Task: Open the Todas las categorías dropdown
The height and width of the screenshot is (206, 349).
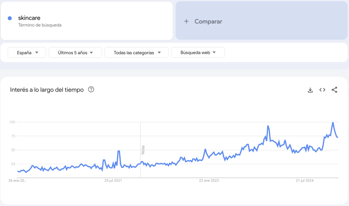Action: tap(136, 52)
